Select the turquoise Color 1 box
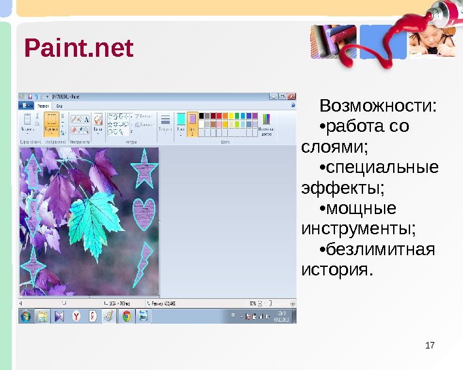Screen dimensions: 463x370 (x=181, y=124)
